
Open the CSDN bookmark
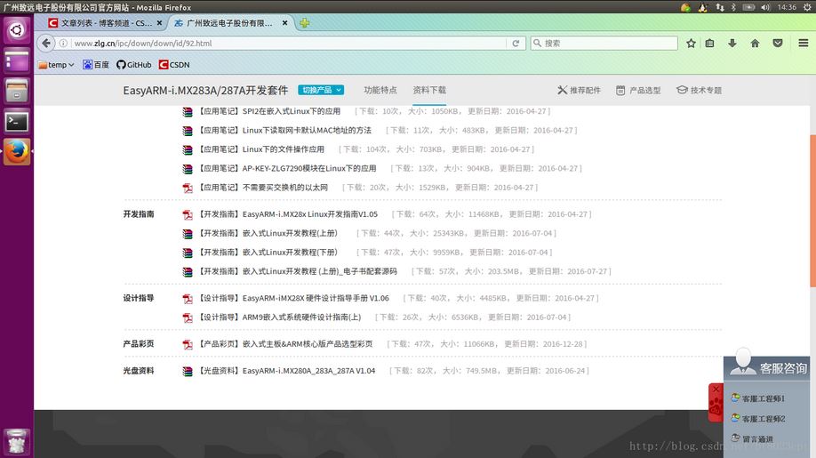174,65
